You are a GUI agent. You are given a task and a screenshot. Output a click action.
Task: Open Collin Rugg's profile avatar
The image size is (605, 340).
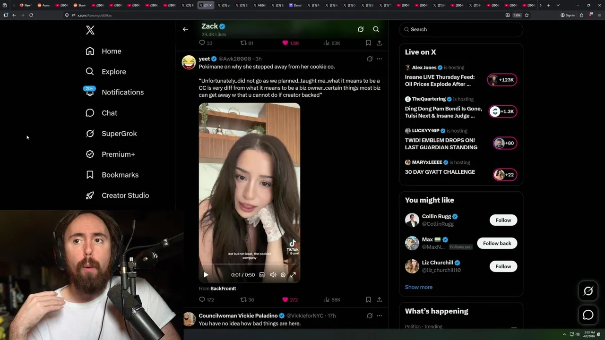click(412, 220)
